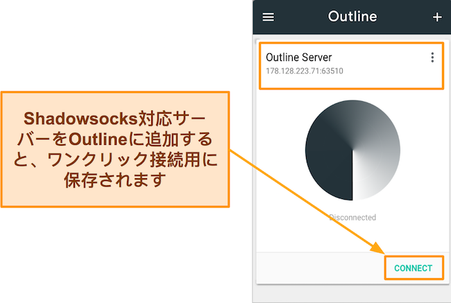Open Outline Server three-dot options menu
Screen dimensions: 451x303
[x=432, y=58]
